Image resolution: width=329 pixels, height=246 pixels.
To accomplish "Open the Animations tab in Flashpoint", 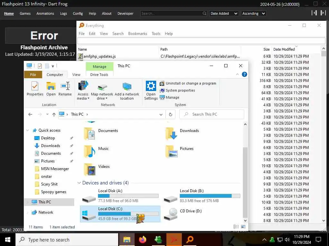I will pyautogui.click(x=45, y=13).
